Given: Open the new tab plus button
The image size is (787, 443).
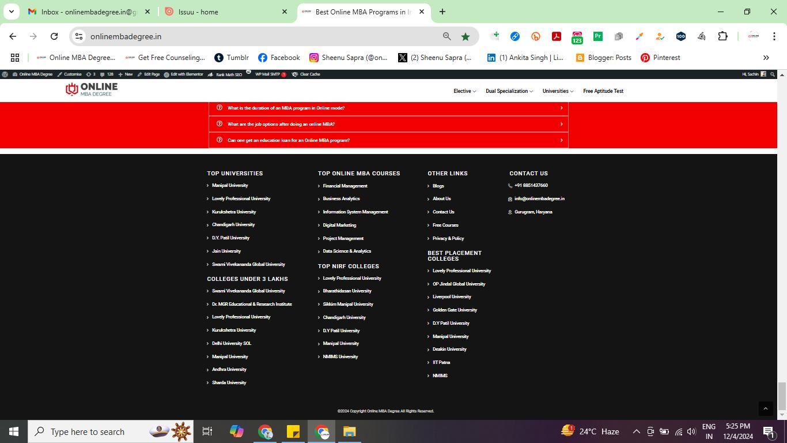Looking at the screenshot, I should [442, 12].
